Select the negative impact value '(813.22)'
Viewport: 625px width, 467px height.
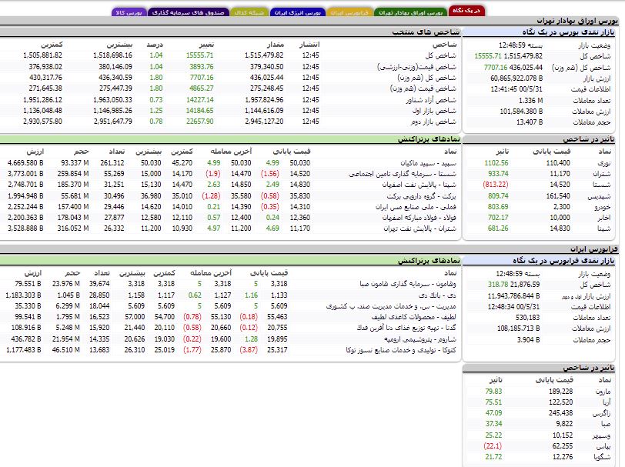[496, 185]
